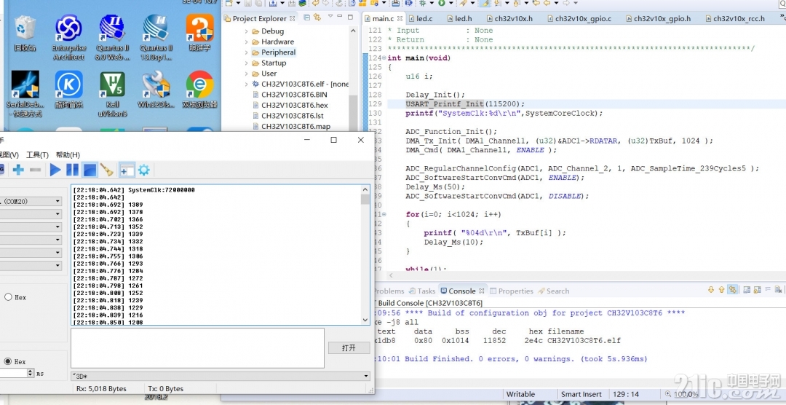Screen dimensions: 786x405
Task: Minimize Project Explorer panel
Action: tap(339, 17)
